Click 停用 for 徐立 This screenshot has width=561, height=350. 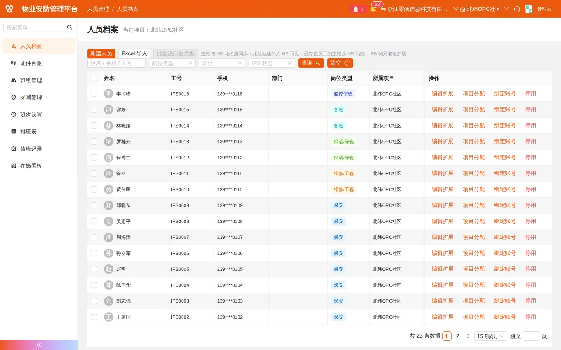tap(531, 173)
